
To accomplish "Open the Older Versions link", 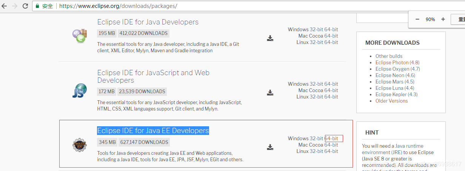I will [392, 101].
